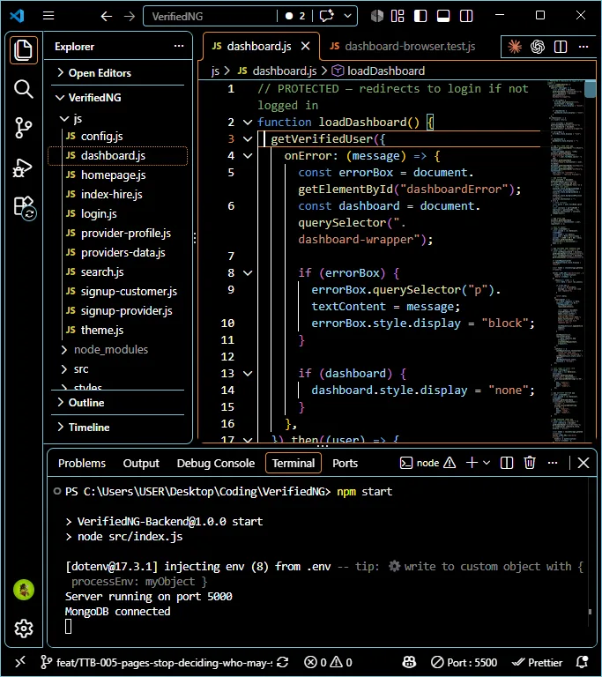
Task: Expand the src folder
Action: coord(118,369)
